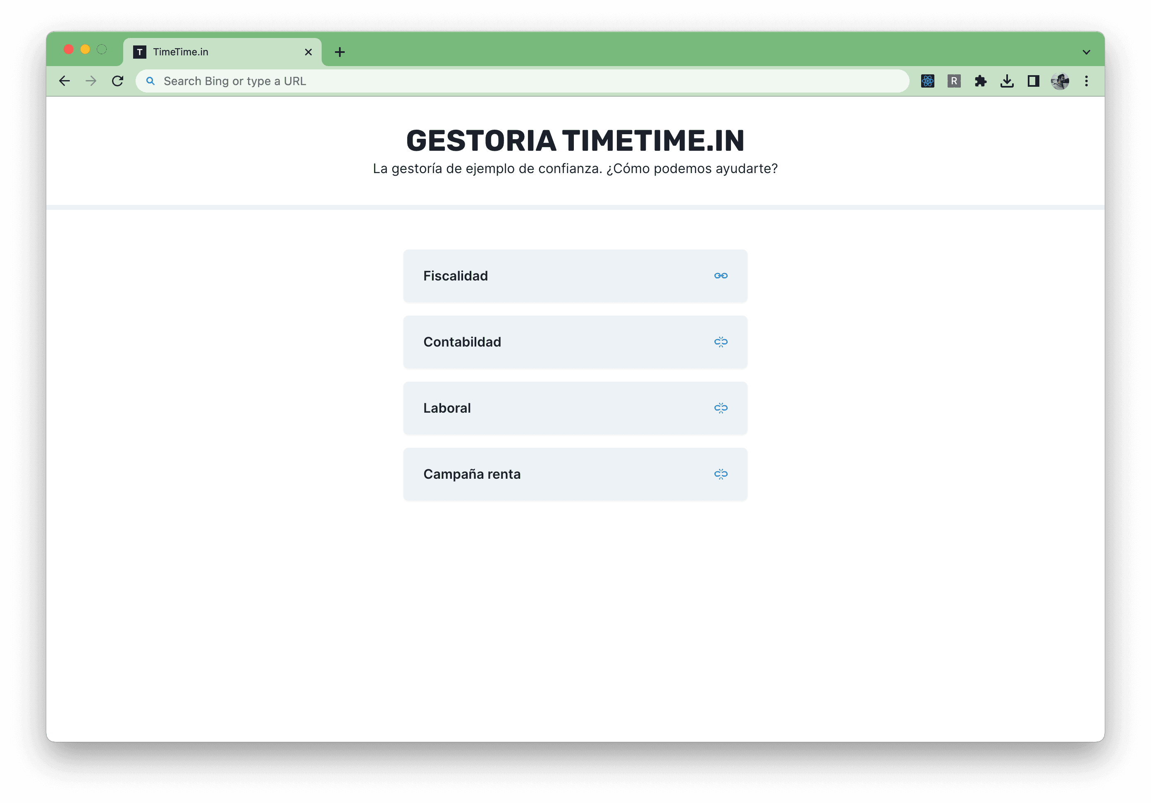Focus the Search Bing or type a URL field
This screenshot has height=803, width=1151.
coord(521,81)
